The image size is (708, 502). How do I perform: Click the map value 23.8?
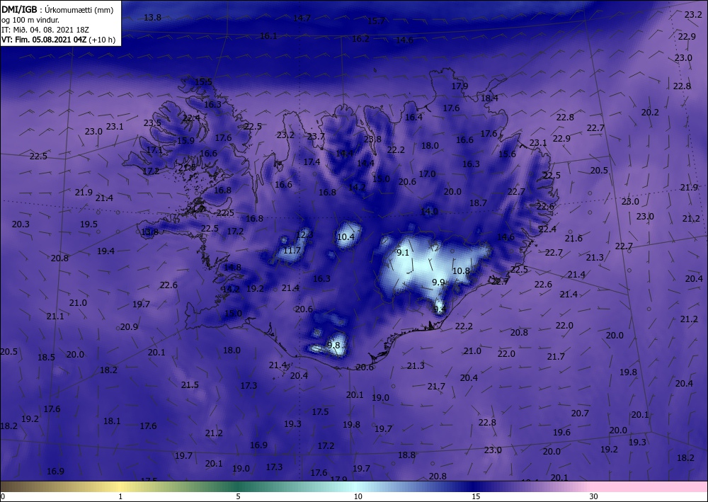[372, 139]
